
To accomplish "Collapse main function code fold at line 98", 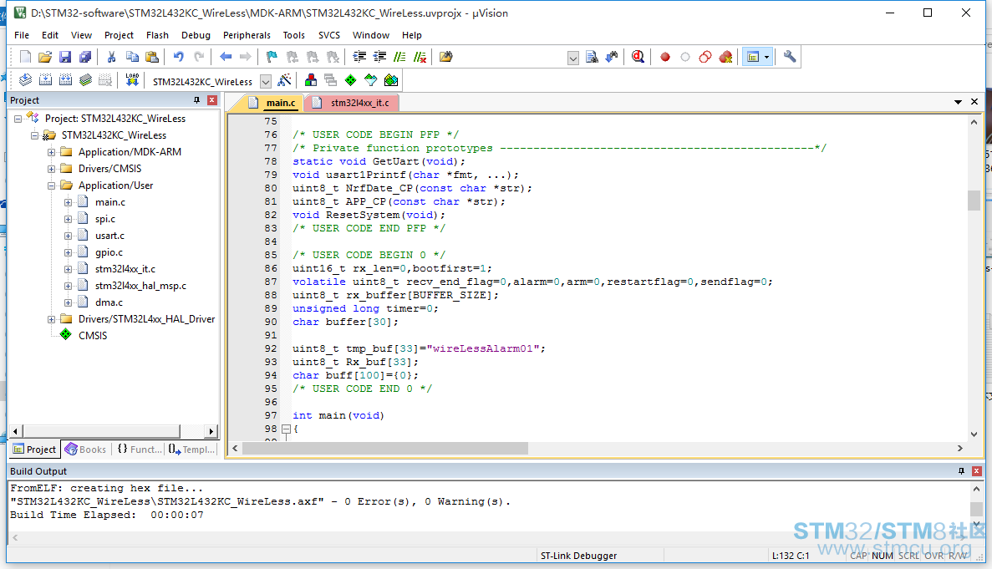I will pos(286,429).
